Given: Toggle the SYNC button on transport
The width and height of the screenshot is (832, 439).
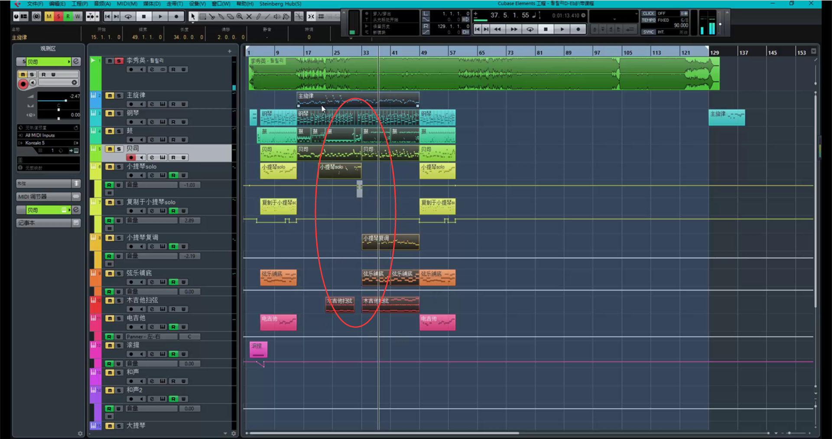Looking at the screenshot, I should [648, 32].
